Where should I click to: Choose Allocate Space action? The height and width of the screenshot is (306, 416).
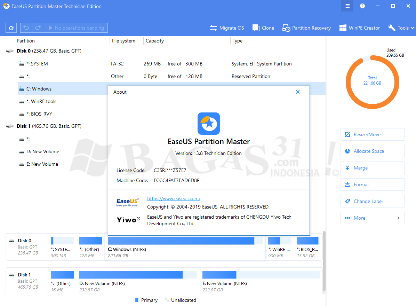[372, 151]
